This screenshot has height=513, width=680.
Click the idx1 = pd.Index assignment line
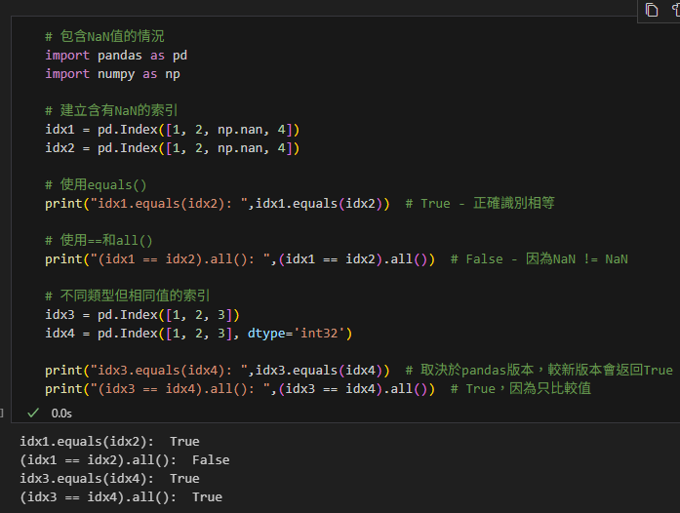pyautogui.click(x=172, y=130)
